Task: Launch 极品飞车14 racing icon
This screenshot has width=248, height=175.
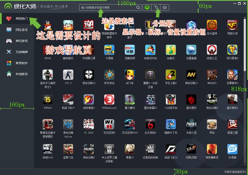Action: pos(171,149)
